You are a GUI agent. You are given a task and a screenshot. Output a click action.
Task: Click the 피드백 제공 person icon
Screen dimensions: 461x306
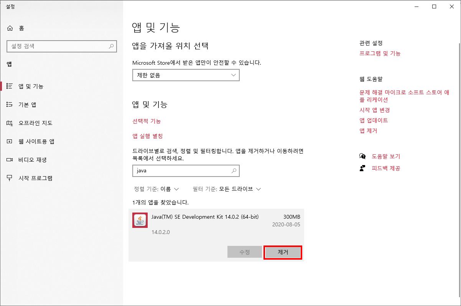coord(362,168)
